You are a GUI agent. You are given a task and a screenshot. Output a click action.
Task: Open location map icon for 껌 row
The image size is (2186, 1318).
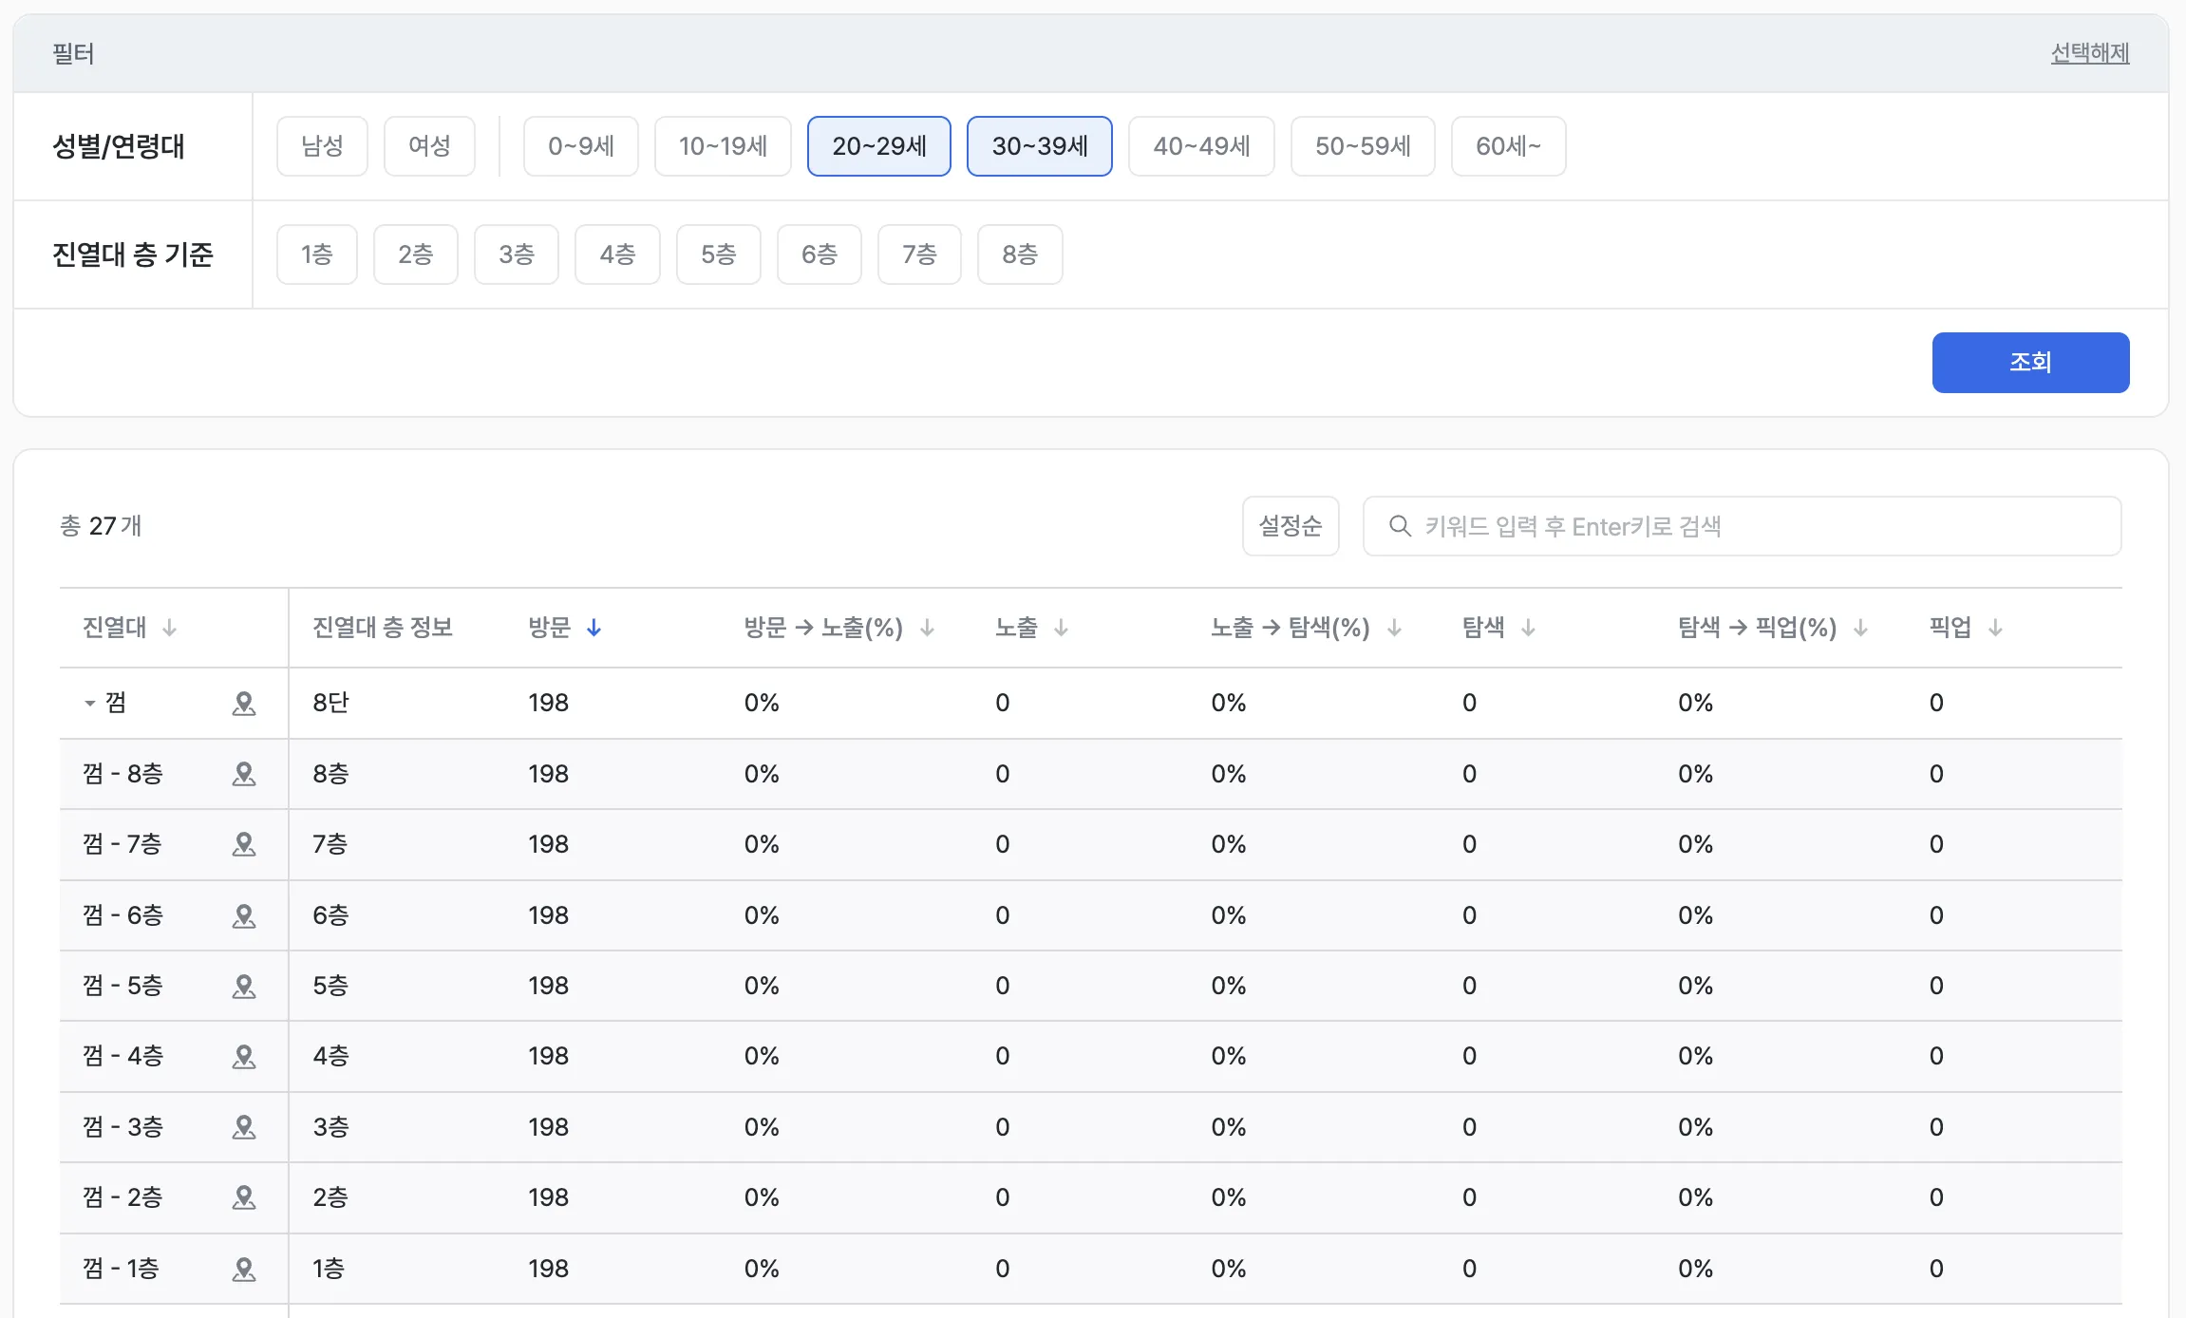point(244,704)
